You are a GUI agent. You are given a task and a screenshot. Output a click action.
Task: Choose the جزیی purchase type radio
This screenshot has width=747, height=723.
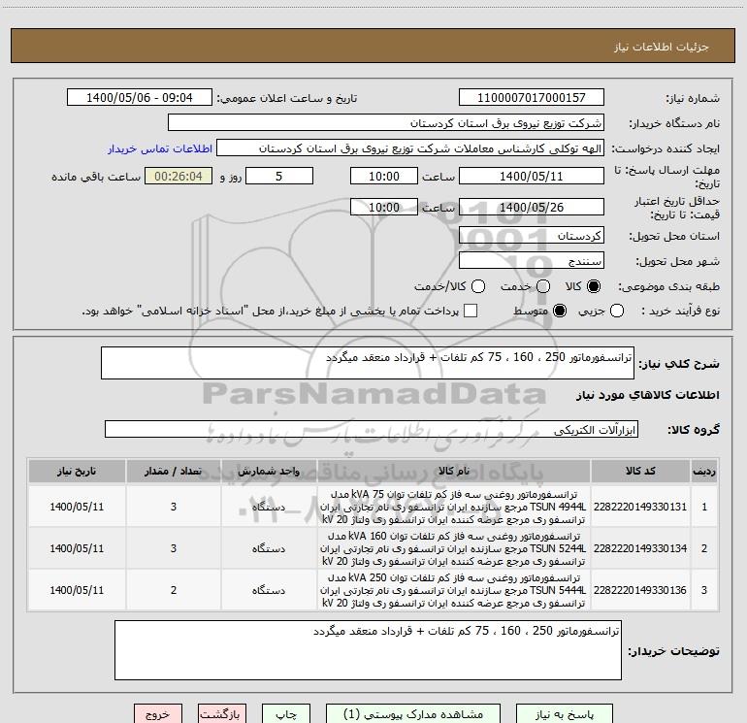(616, 312)
